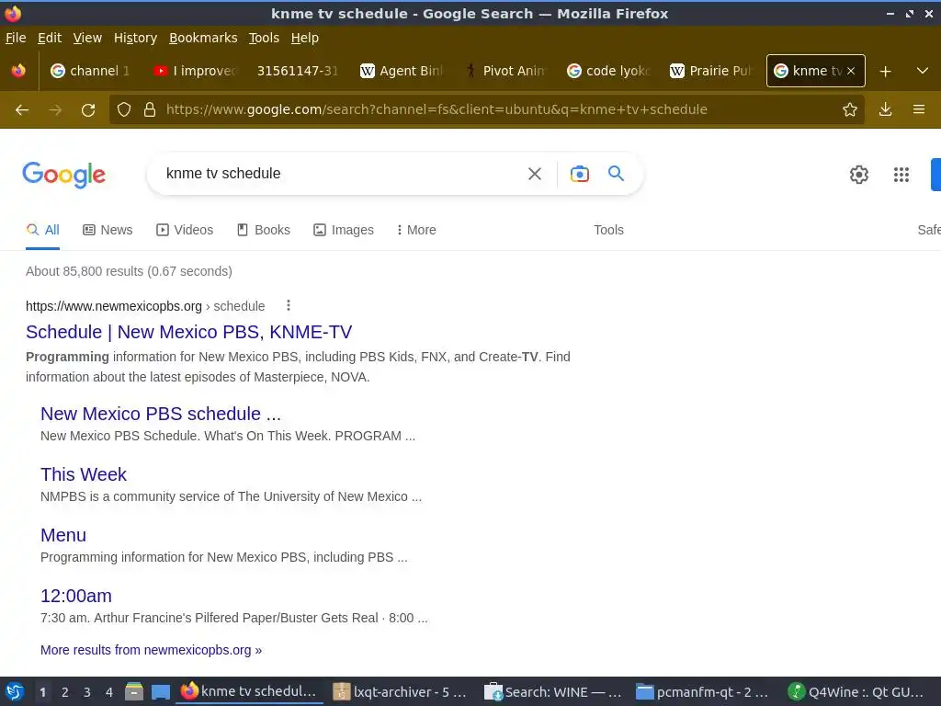Click the file manager quicklaunch icon
The image size is (941, 706).
[134, 691]
